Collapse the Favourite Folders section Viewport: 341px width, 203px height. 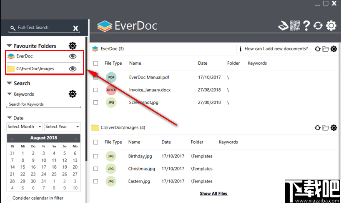[x=9, y=46]
